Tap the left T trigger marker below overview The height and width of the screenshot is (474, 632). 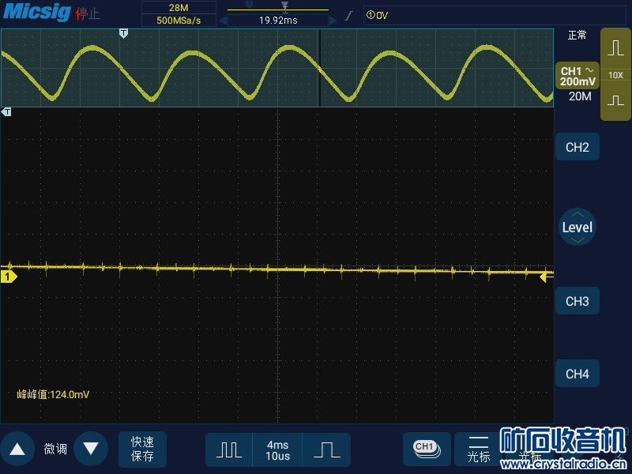pos(6,112)
